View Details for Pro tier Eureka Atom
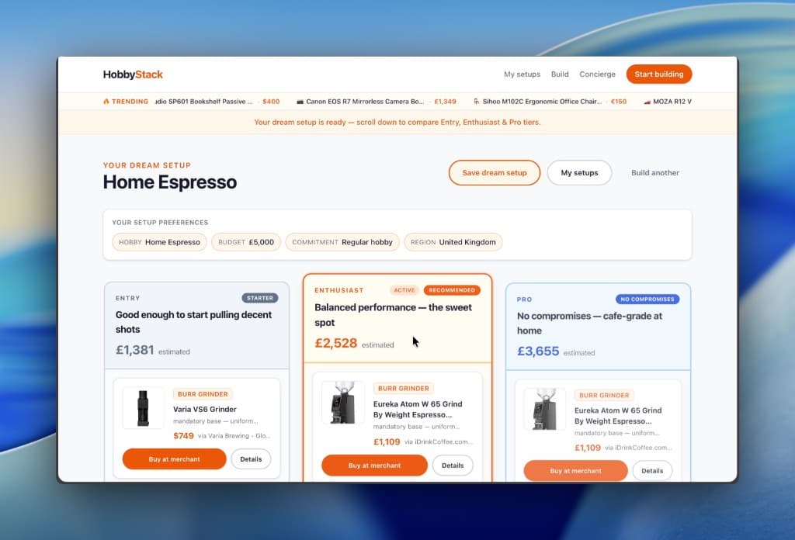 coord(652,471)
